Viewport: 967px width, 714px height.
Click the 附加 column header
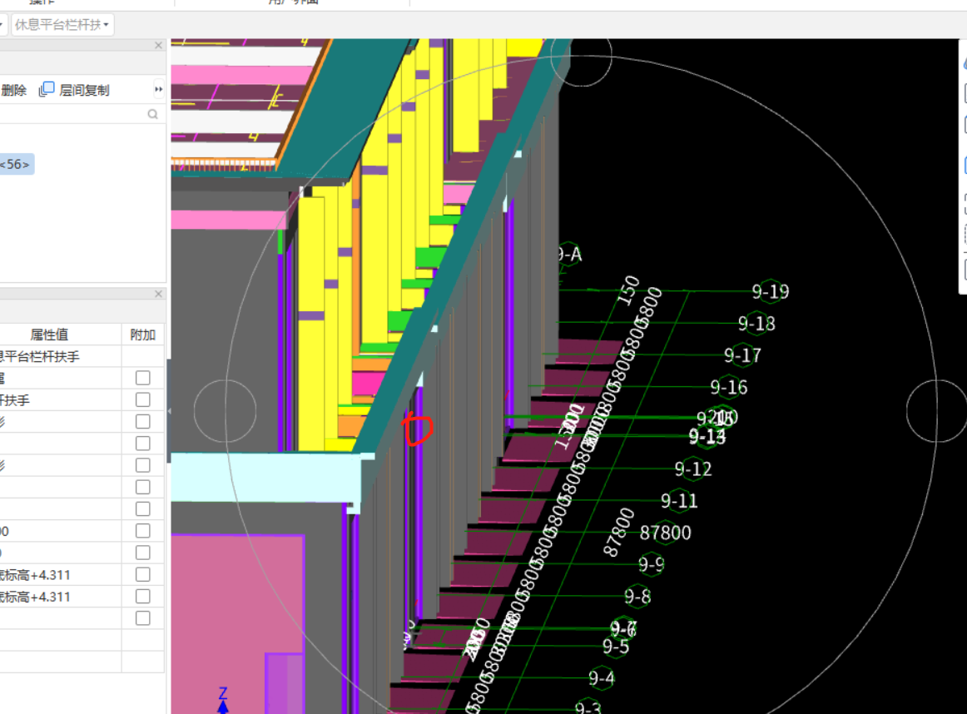pos(142,335)
